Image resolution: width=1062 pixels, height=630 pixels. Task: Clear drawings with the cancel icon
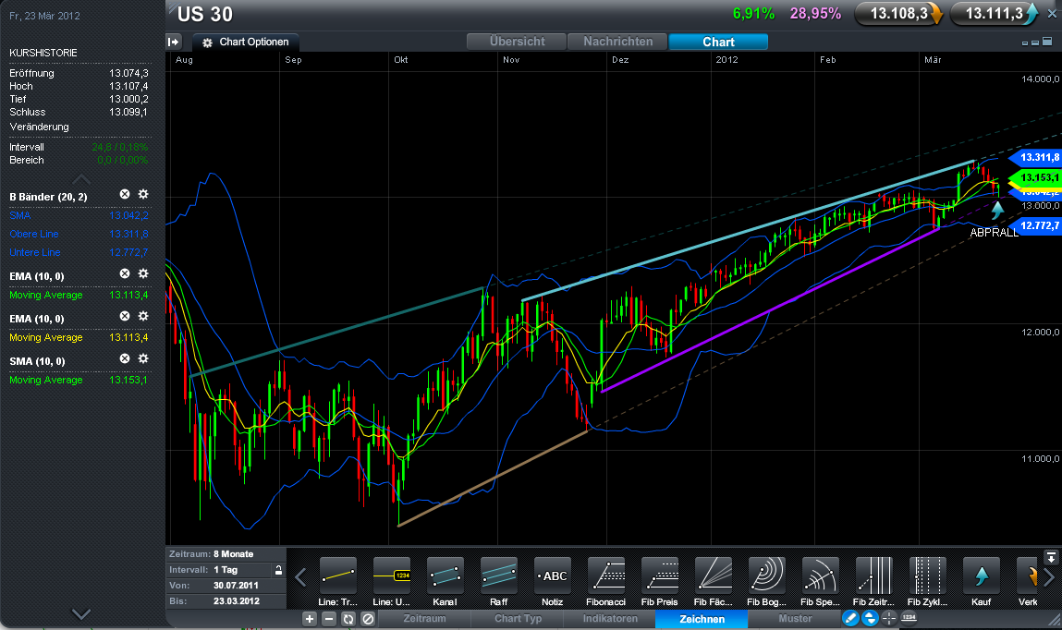(x=368, y=619)
